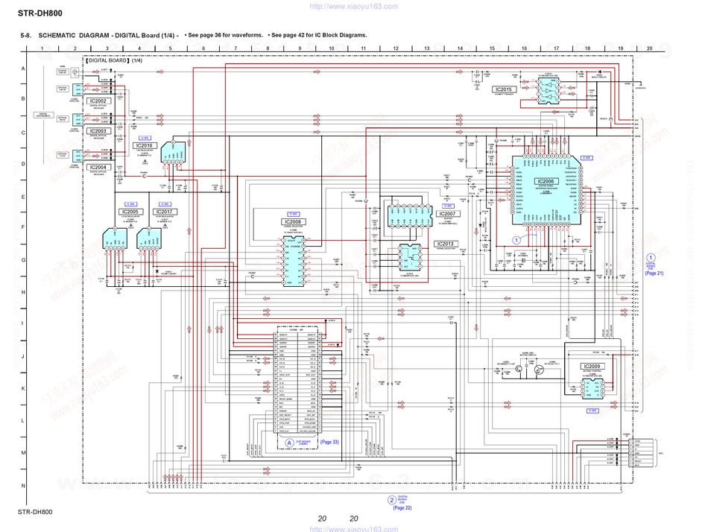Click the IC2003 label

(x=98, y=131)
